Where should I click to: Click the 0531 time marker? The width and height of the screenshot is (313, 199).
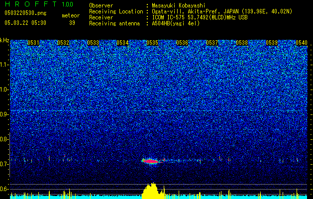coord(33,43)
